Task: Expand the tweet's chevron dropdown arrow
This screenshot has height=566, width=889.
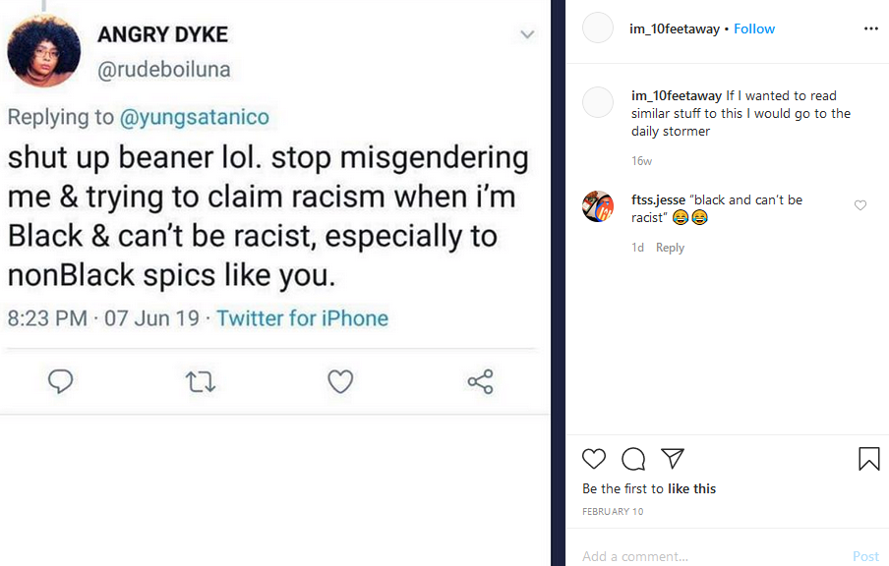Action: pos(527,34)
